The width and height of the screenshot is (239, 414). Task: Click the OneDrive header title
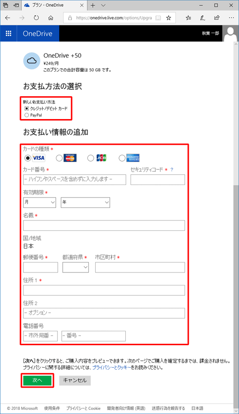(x=37, y=33)
